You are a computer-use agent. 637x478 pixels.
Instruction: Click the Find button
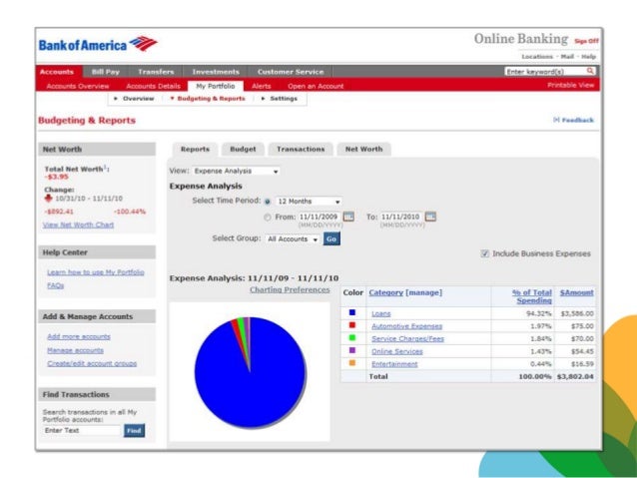pos(134,430)
